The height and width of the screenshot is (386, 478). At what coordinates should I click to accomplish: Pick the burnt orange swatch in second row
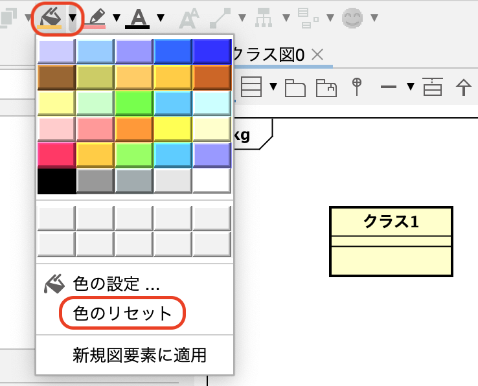tap(212, 77)
